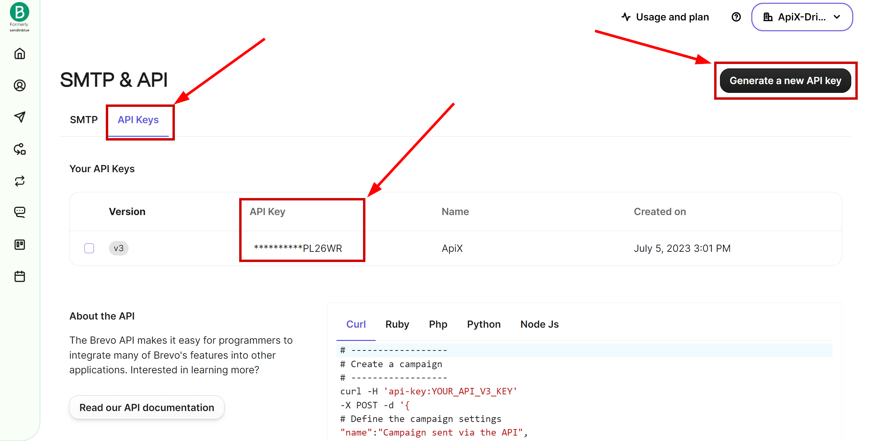
Task: Click the Your API Keys heading
Action: [x=102, y=169]
